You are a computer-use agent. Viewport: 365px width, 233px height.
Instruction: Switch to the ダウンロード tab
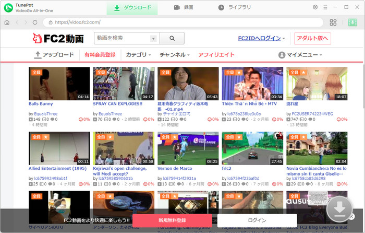[132, 8]
